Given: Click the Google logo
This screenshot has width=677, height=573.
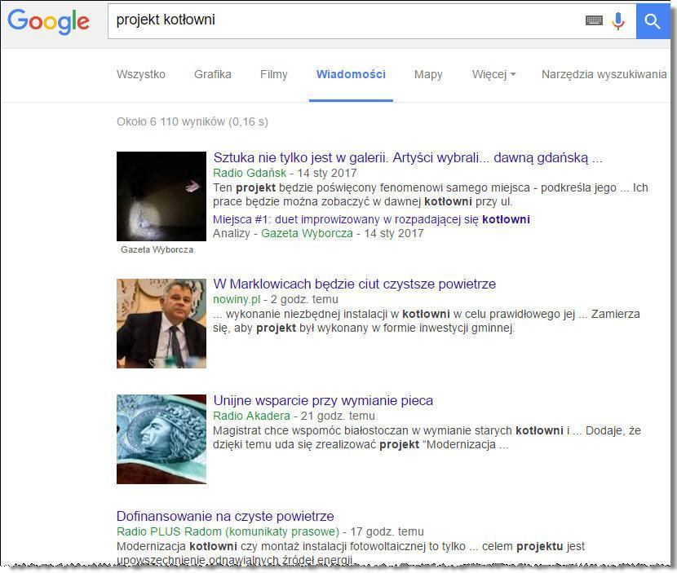Looking at the screenshot, I should coord(48,21).
